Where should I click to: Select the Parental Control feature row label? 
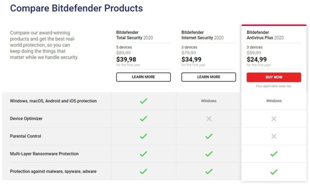pos(26,136)
